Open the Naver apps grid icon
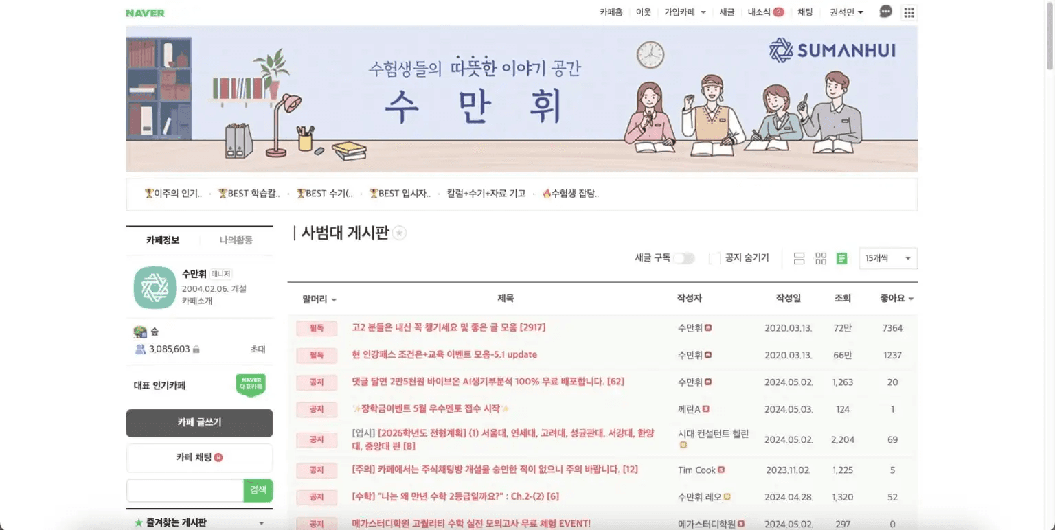This screenshot has height=530, width=1055. (909, 12)
